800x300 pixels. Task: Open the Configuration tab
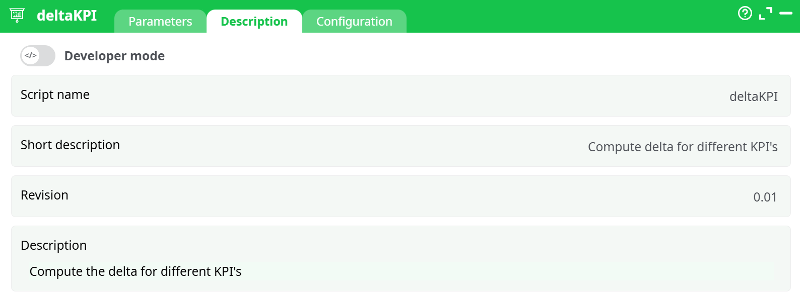tap(354, 21)
